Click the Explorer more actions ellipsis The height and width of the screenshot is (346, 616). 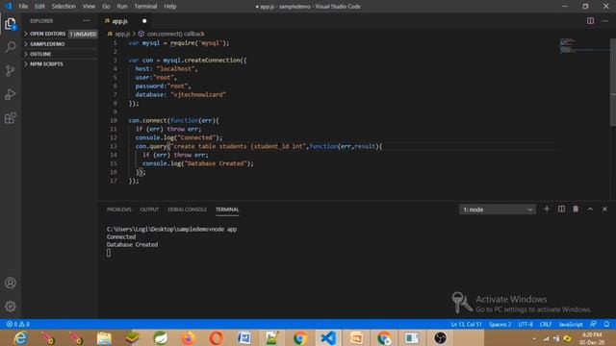86,21
